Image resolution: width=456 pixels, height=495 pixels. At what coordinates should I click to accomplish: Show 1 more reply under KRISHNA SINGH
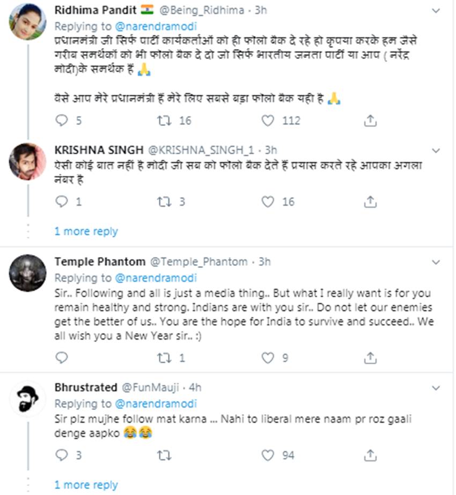point(86,231)
